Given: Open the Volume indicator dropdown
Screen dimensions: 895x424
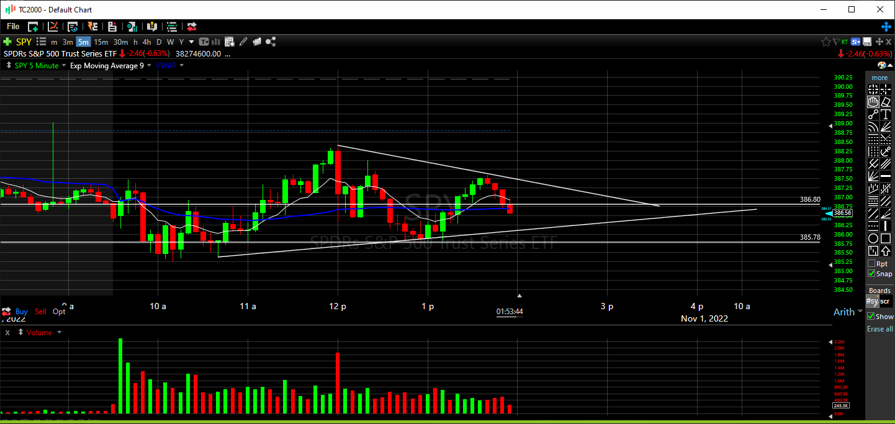Looking at the screenshot, I should click(x=60, y=333).
